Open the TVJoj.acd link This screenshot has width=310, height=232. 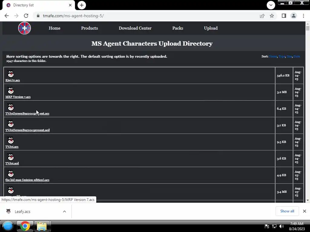(x=12, y=163)
